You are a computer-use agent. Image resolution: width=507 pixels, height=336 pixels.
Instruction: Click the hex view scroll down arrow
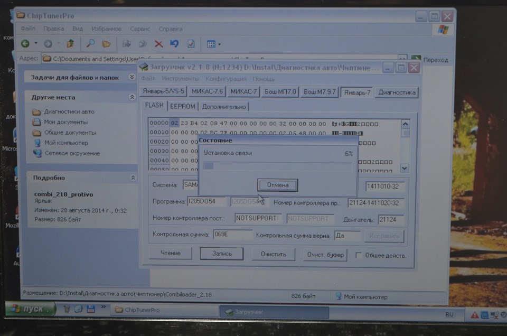pos(405,168)
